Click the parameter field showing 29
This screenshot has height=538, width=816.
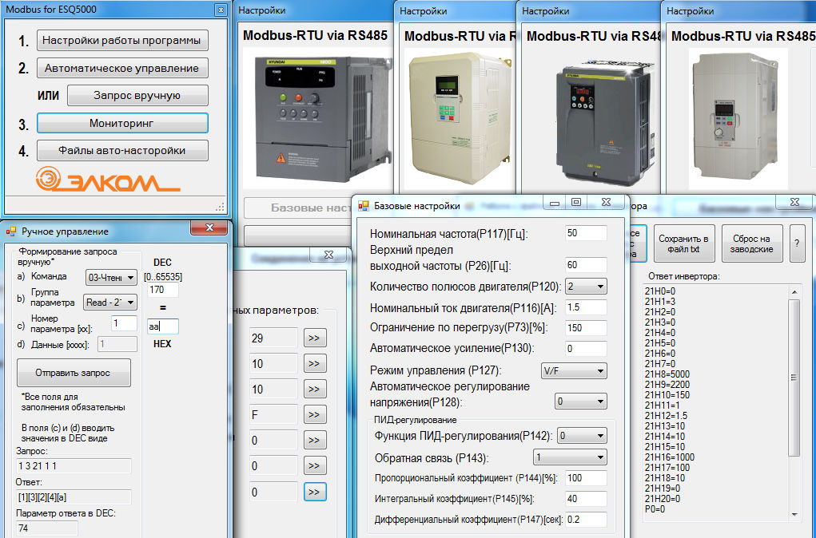[x=273, y=338]
